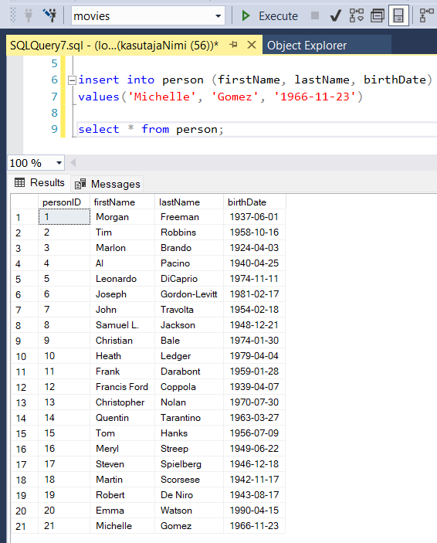Pin the SQLQuery7.sql tab
The image size is (437, 543).
click(x=234, y=45)
